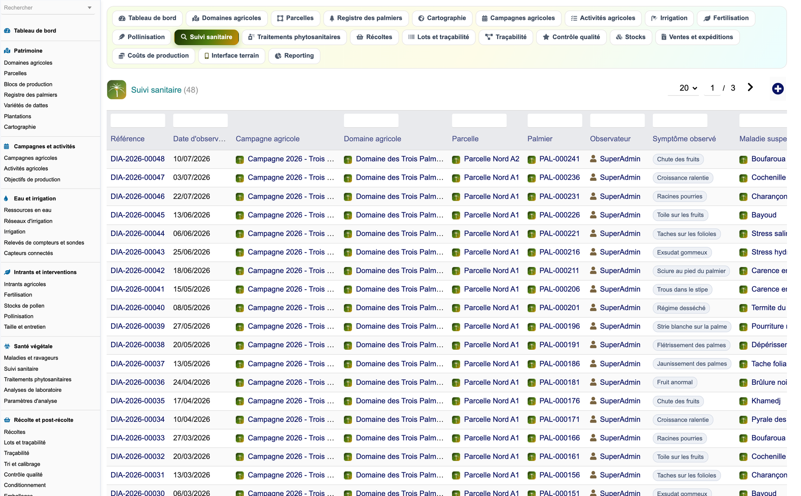801x496 pixels.
Task: Click the Trous dans le stipe tag
Action: [x=682, y=290]
